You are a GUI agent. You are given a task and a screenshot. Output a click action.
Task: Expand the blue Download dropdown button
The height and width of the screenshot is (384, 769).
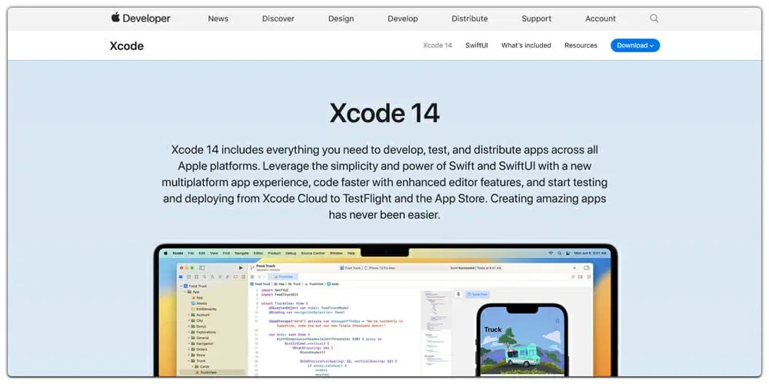click(635, 45)
